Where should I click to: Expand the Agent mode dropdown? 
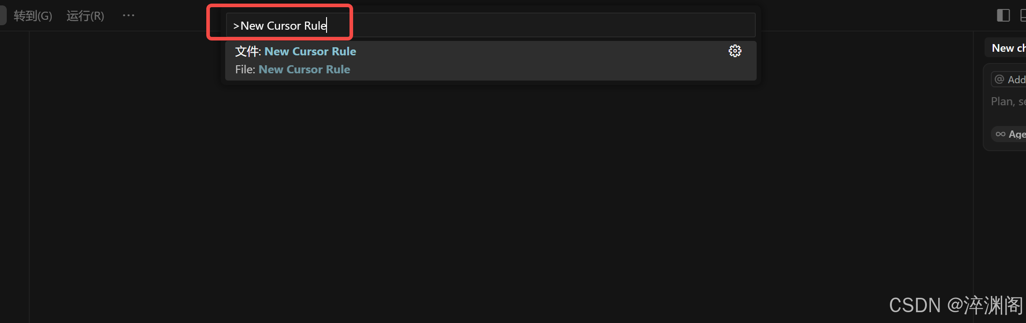(x=1009, y=134)
